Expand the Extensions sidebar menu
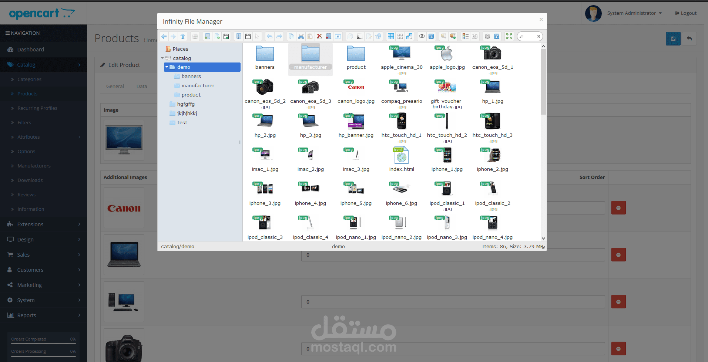708x362 pixels. pos(43,224)
